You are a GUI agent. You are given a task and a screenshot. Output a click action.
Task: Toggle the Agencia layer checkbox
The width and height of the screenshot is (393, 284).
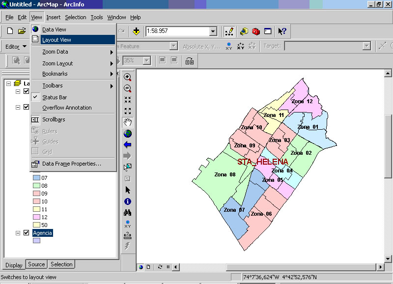point(26,232)
